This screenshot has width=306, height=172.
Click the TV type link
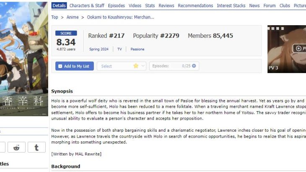point(119,50)
